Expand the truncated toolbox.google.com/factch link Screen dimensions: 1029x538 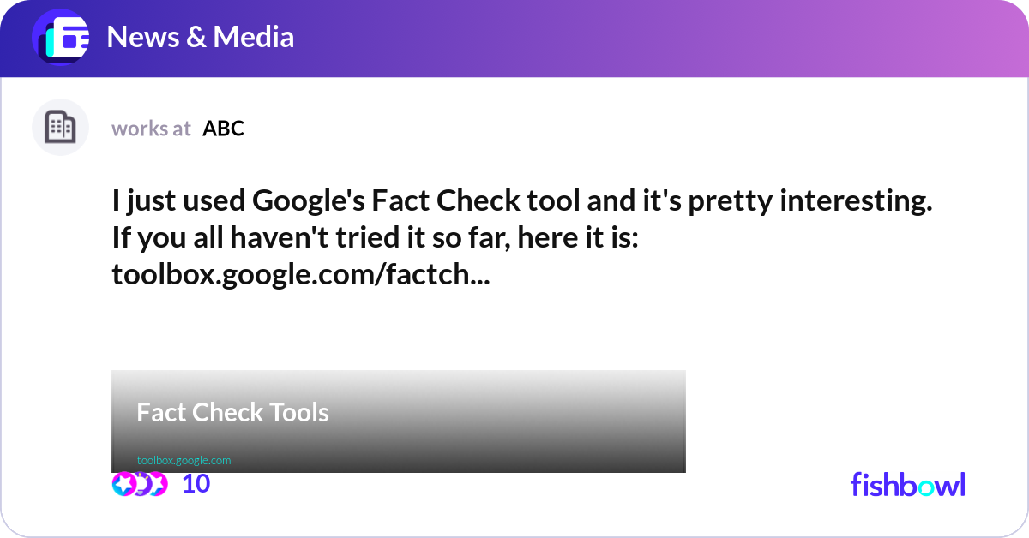click(x=302, y=274)
